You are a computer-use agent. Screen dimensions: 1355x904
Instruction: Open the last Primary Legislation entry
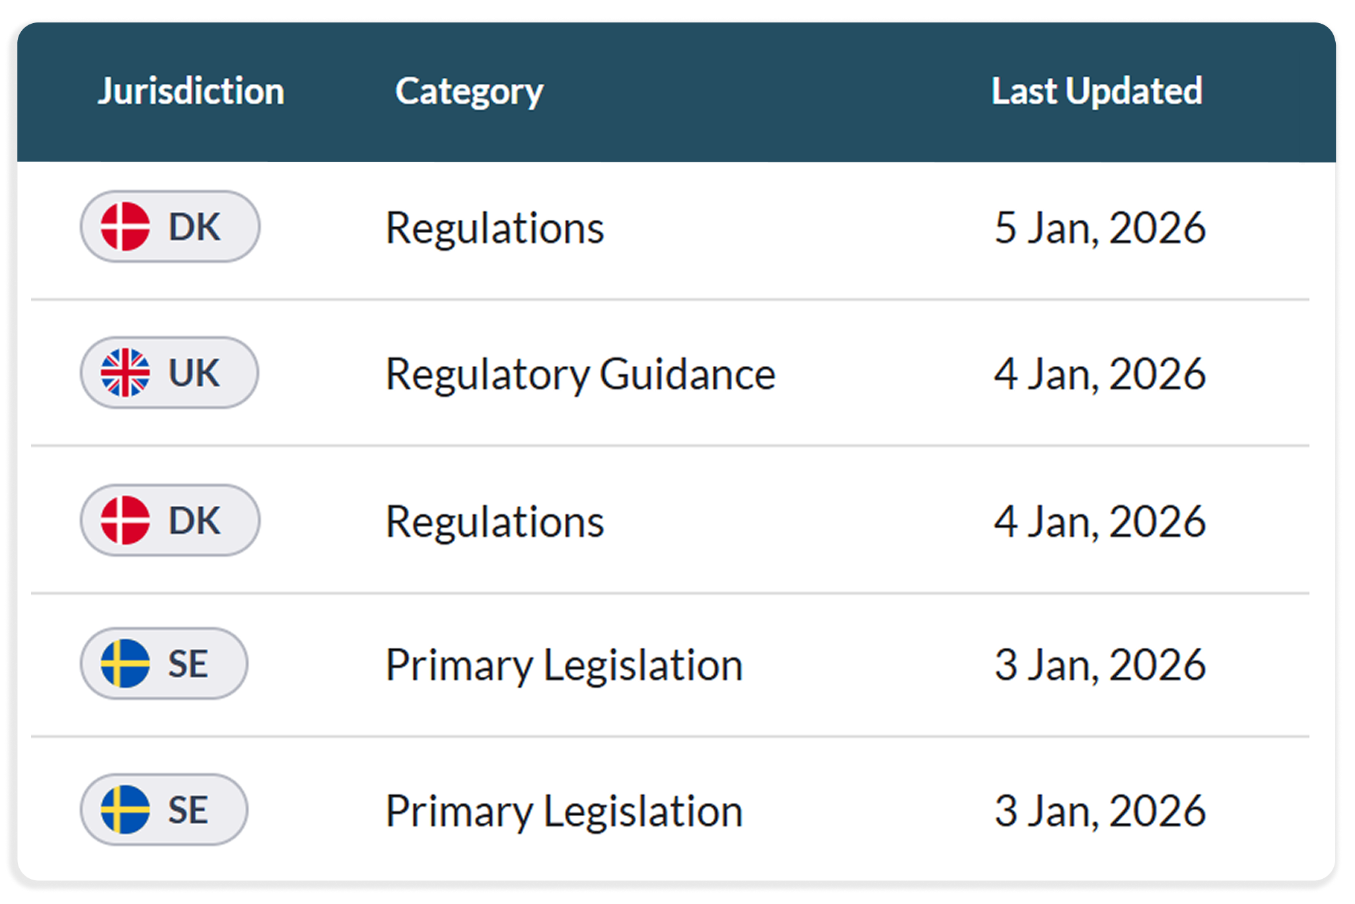[564, 811]
